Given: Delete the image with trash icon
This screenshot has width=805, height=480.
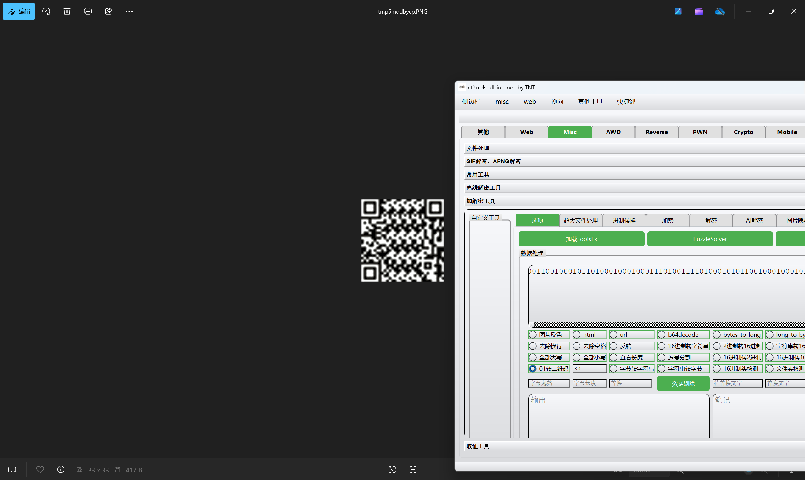Looking at the screenshot, I should click(67, 11).
